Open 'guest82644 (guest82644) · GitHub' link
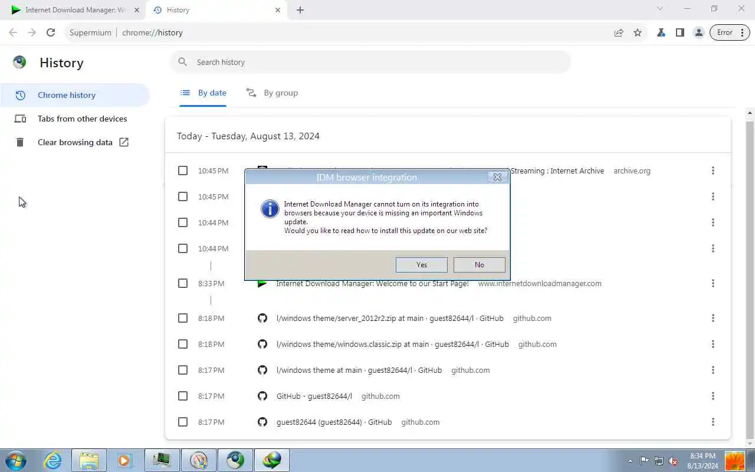The height and width of the screenshot is (472, 755). (334, 422)
